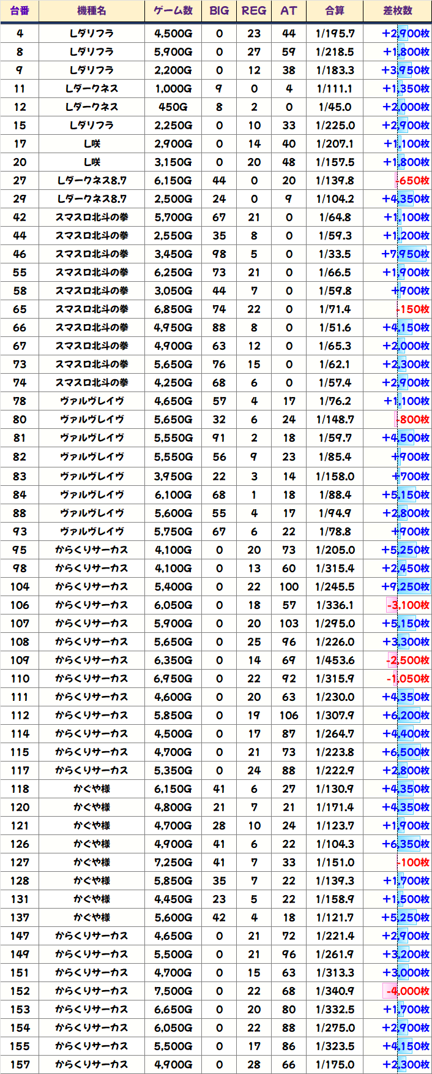Click "かぐや様" in machine 126's row
Viewport: 432px width, 1074px height.
click(92, 844)
